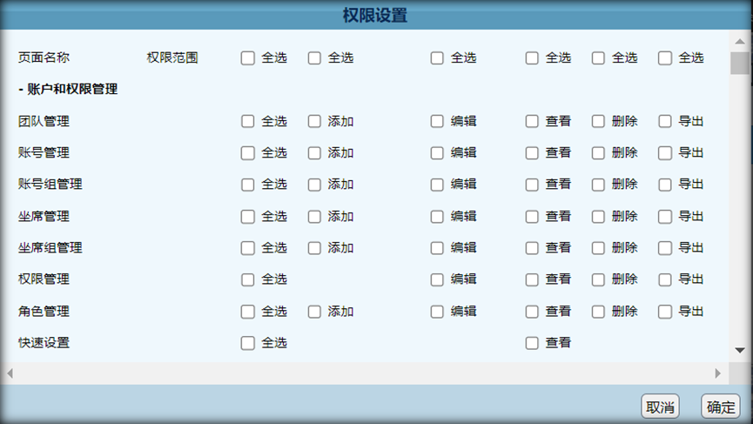
Task: Check 添加 for 团队管理
Action: click(314, 121)
